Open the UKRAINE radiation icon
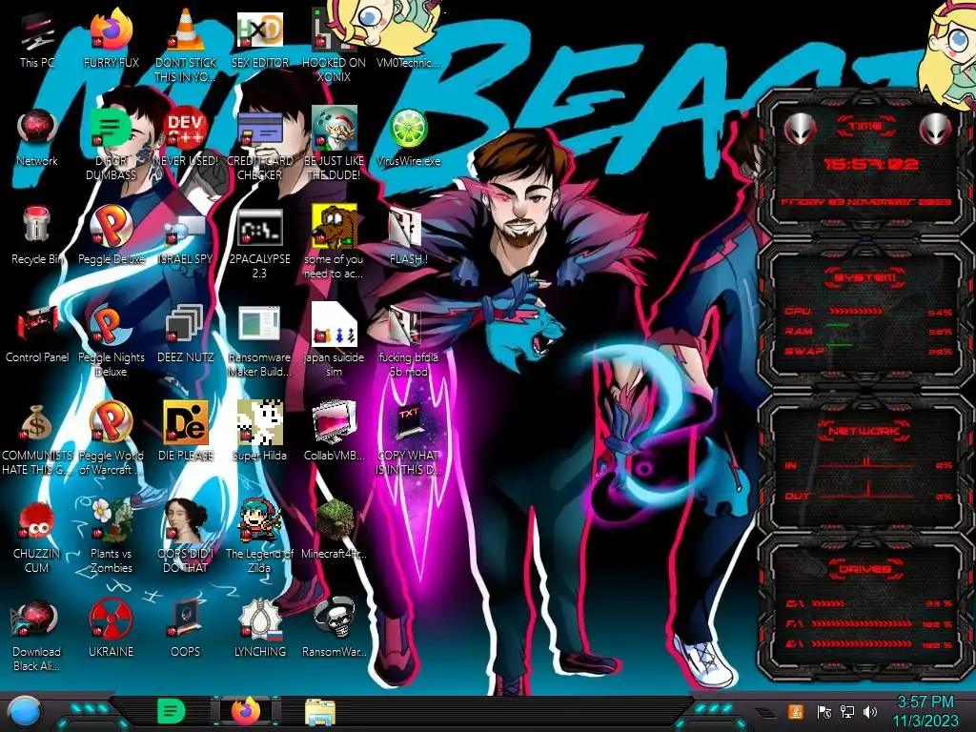The width and height of the screenshot is (976, 732). (111, 627)
